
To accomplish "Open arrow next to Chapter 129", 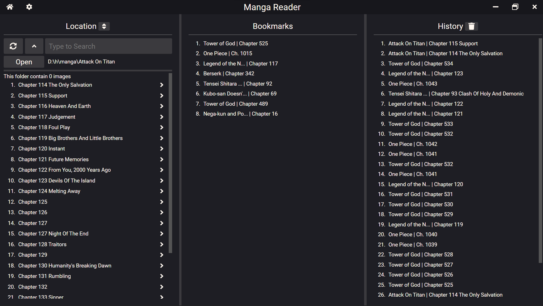I will click(x=162, y=255).
